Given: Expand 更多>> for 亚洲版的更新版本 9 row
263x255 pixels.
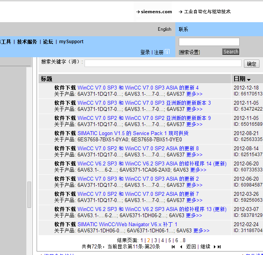Looking at the screenshot, I should coord(194,125).
